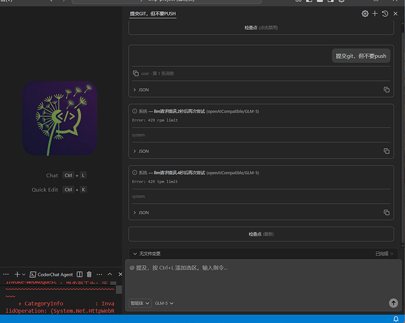Click the top 检查点 checkpoint bar
405x323 pixels.
[261, 28]
